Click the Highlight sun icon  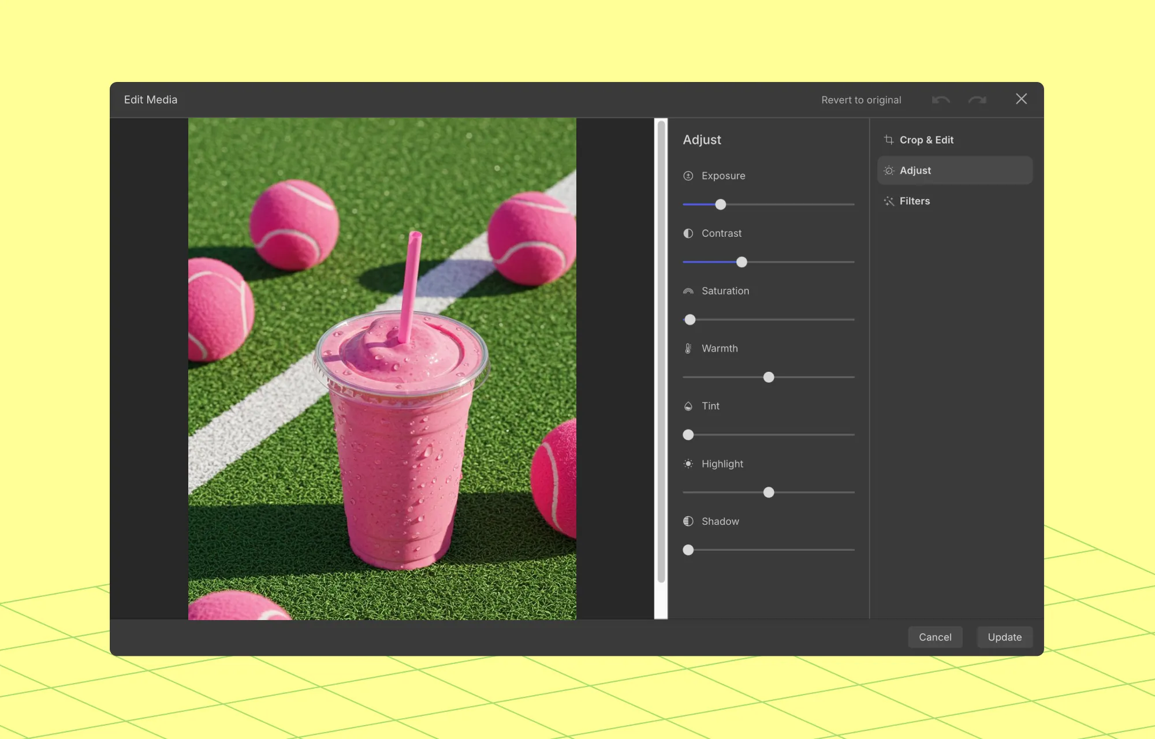688,464
